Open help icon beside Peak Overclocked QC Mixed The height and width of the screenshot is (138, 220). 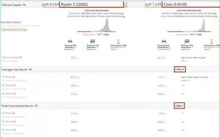pos(14,122)
